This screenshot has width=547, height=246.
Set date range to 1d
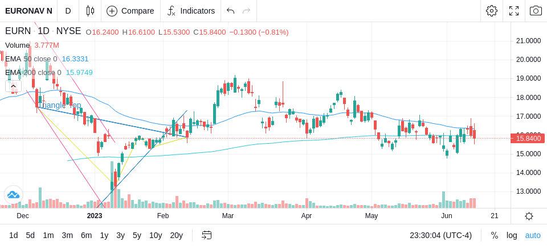[x=14, y=236]
